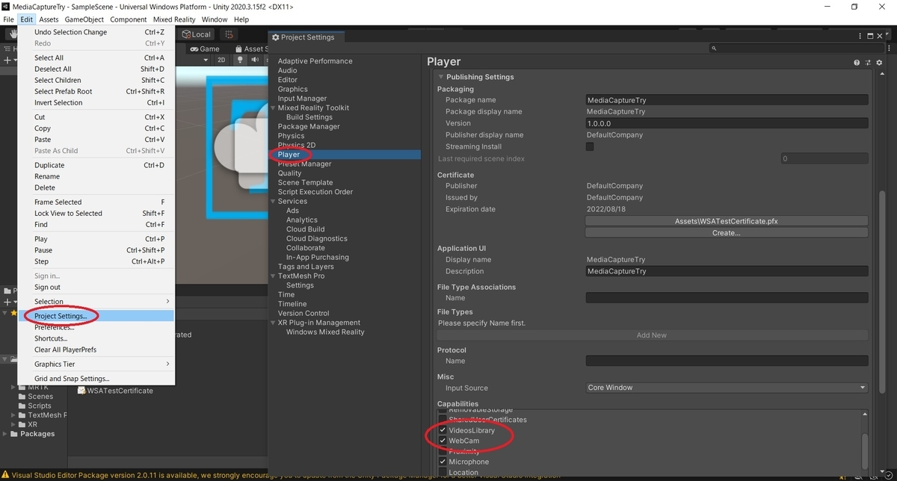Open the Player settings gear menu

[878, 63]
